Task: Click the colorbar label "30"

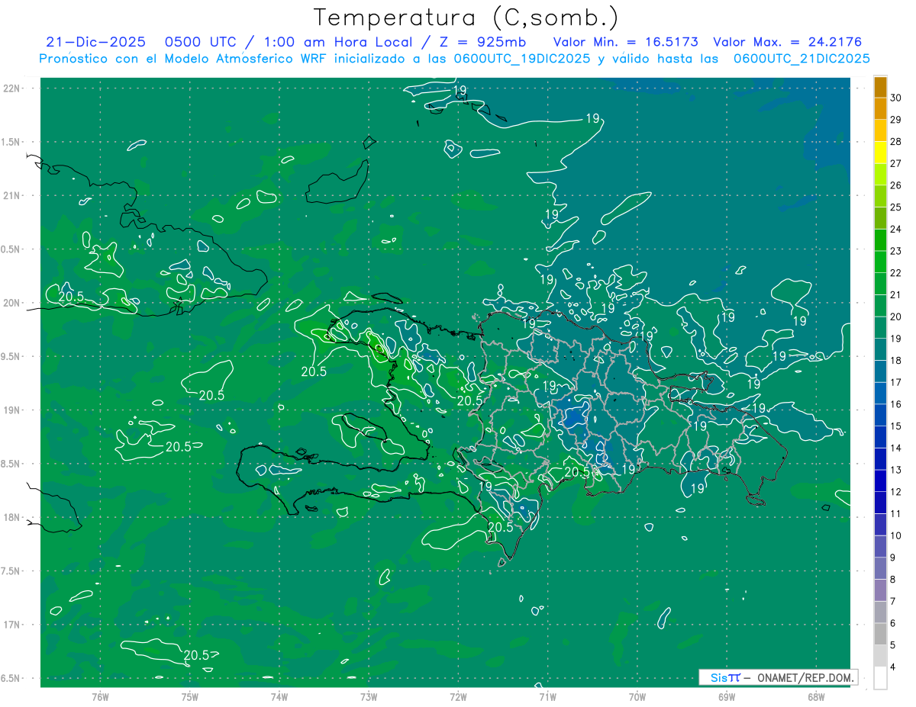Action: pyautogui.click(x=896, y=98)
